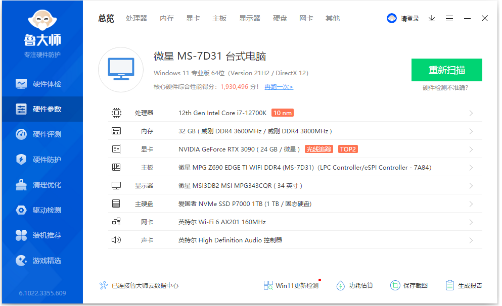Expand the 声卡 row arrow
This screenshot has height=306, width=502.
click(x=471, y=240)
